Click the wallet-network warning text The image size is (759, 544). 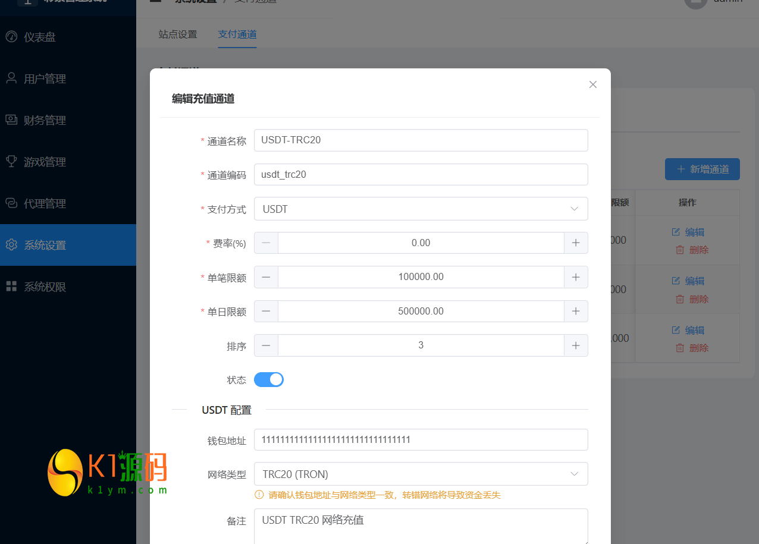point(385,495)
